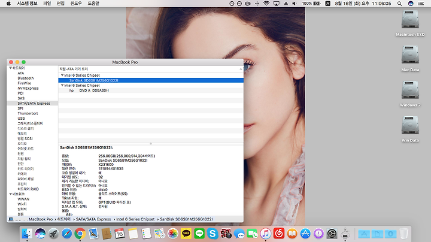Collapse first Intel 6 Series Chipset node
The image size is (431, 242).
point(62,75)
